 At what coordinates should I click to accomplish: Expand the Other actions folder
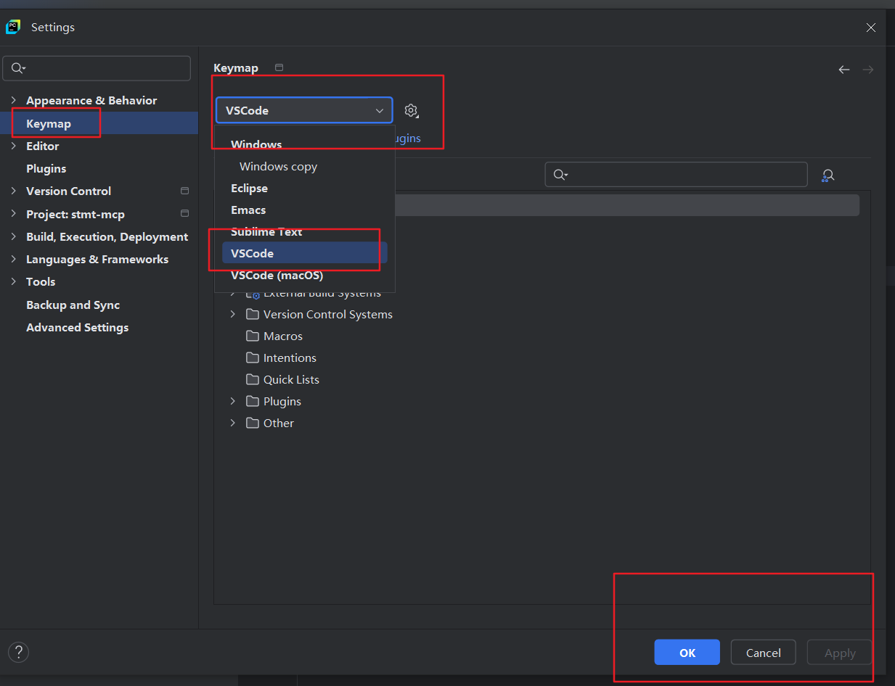[x=232, y=423]
